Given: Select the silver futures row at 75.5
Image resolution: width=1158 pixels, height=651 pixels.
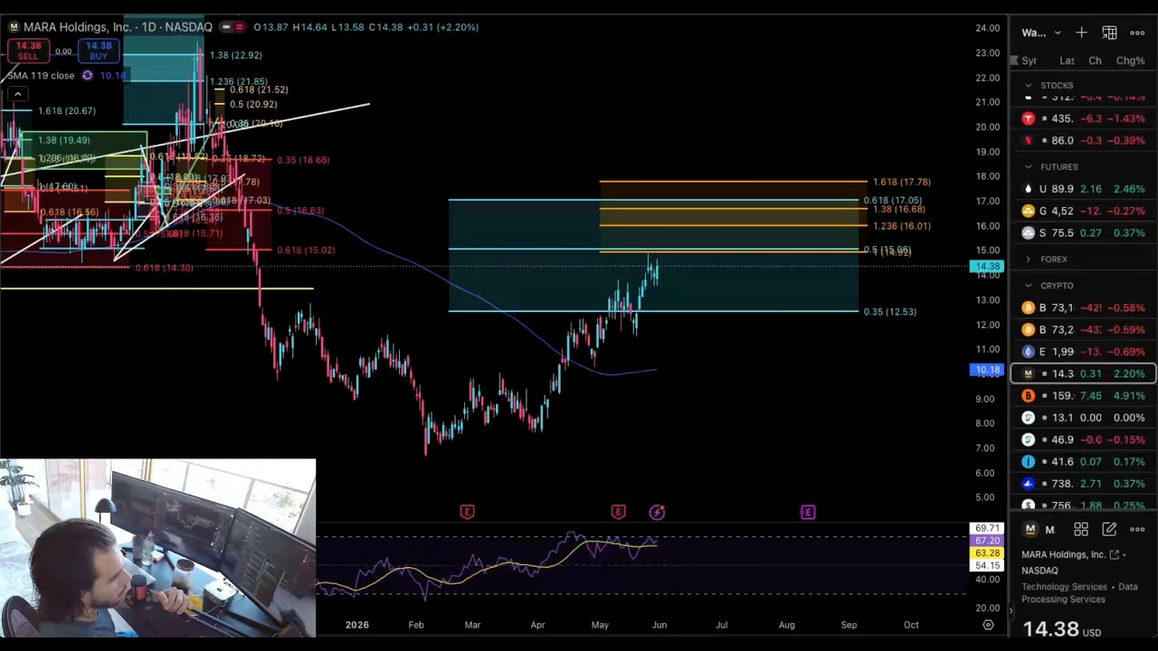Looking at the screenshot, I should tap(1083, 232).
